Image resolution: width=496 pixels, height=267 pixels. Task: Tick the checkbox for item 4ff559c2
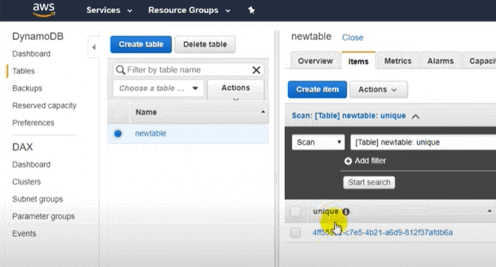click(x=296, y=233)
